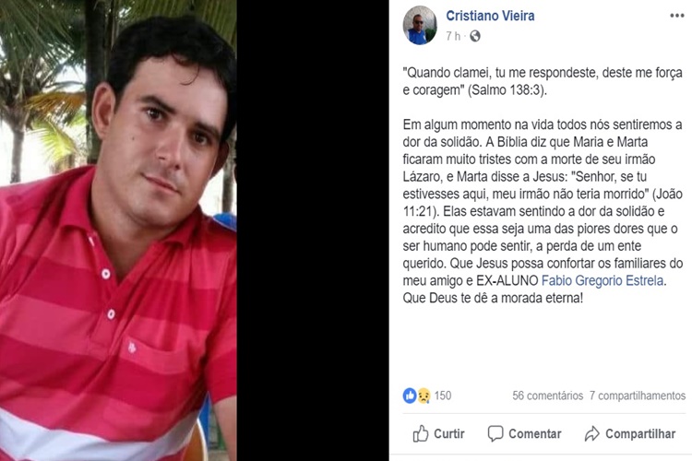Like the post with Curtir
692x461 pixels.
click(438, 433)
